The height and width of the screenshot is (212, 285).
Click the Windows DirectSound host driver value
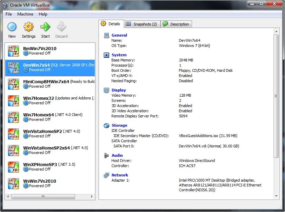(x=197, y=161)
